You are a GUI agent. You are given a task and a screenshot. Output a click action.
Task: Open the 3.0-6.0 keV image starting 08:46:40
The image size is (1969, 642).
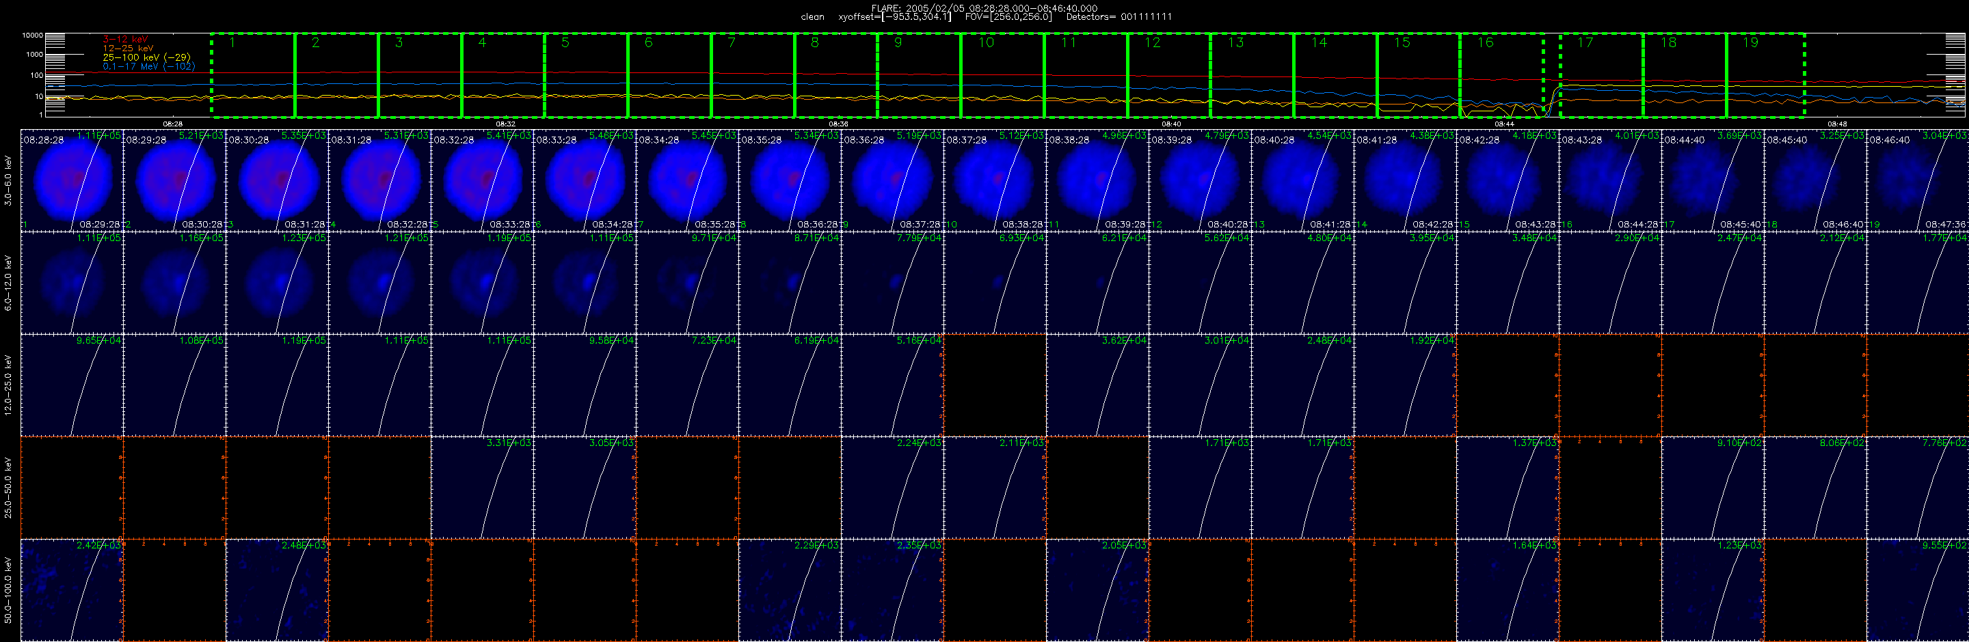tap(1918, 180)
